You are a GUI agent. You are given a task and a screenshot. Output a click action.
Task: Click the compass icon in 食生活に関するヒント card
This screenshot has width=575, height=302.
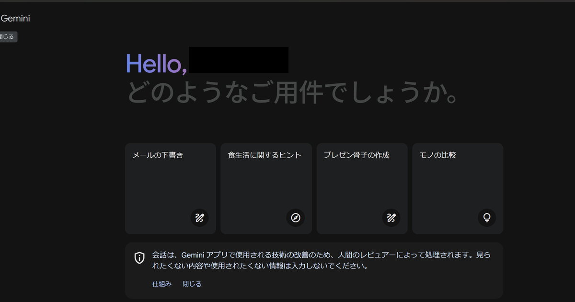[x=295, y=218]
